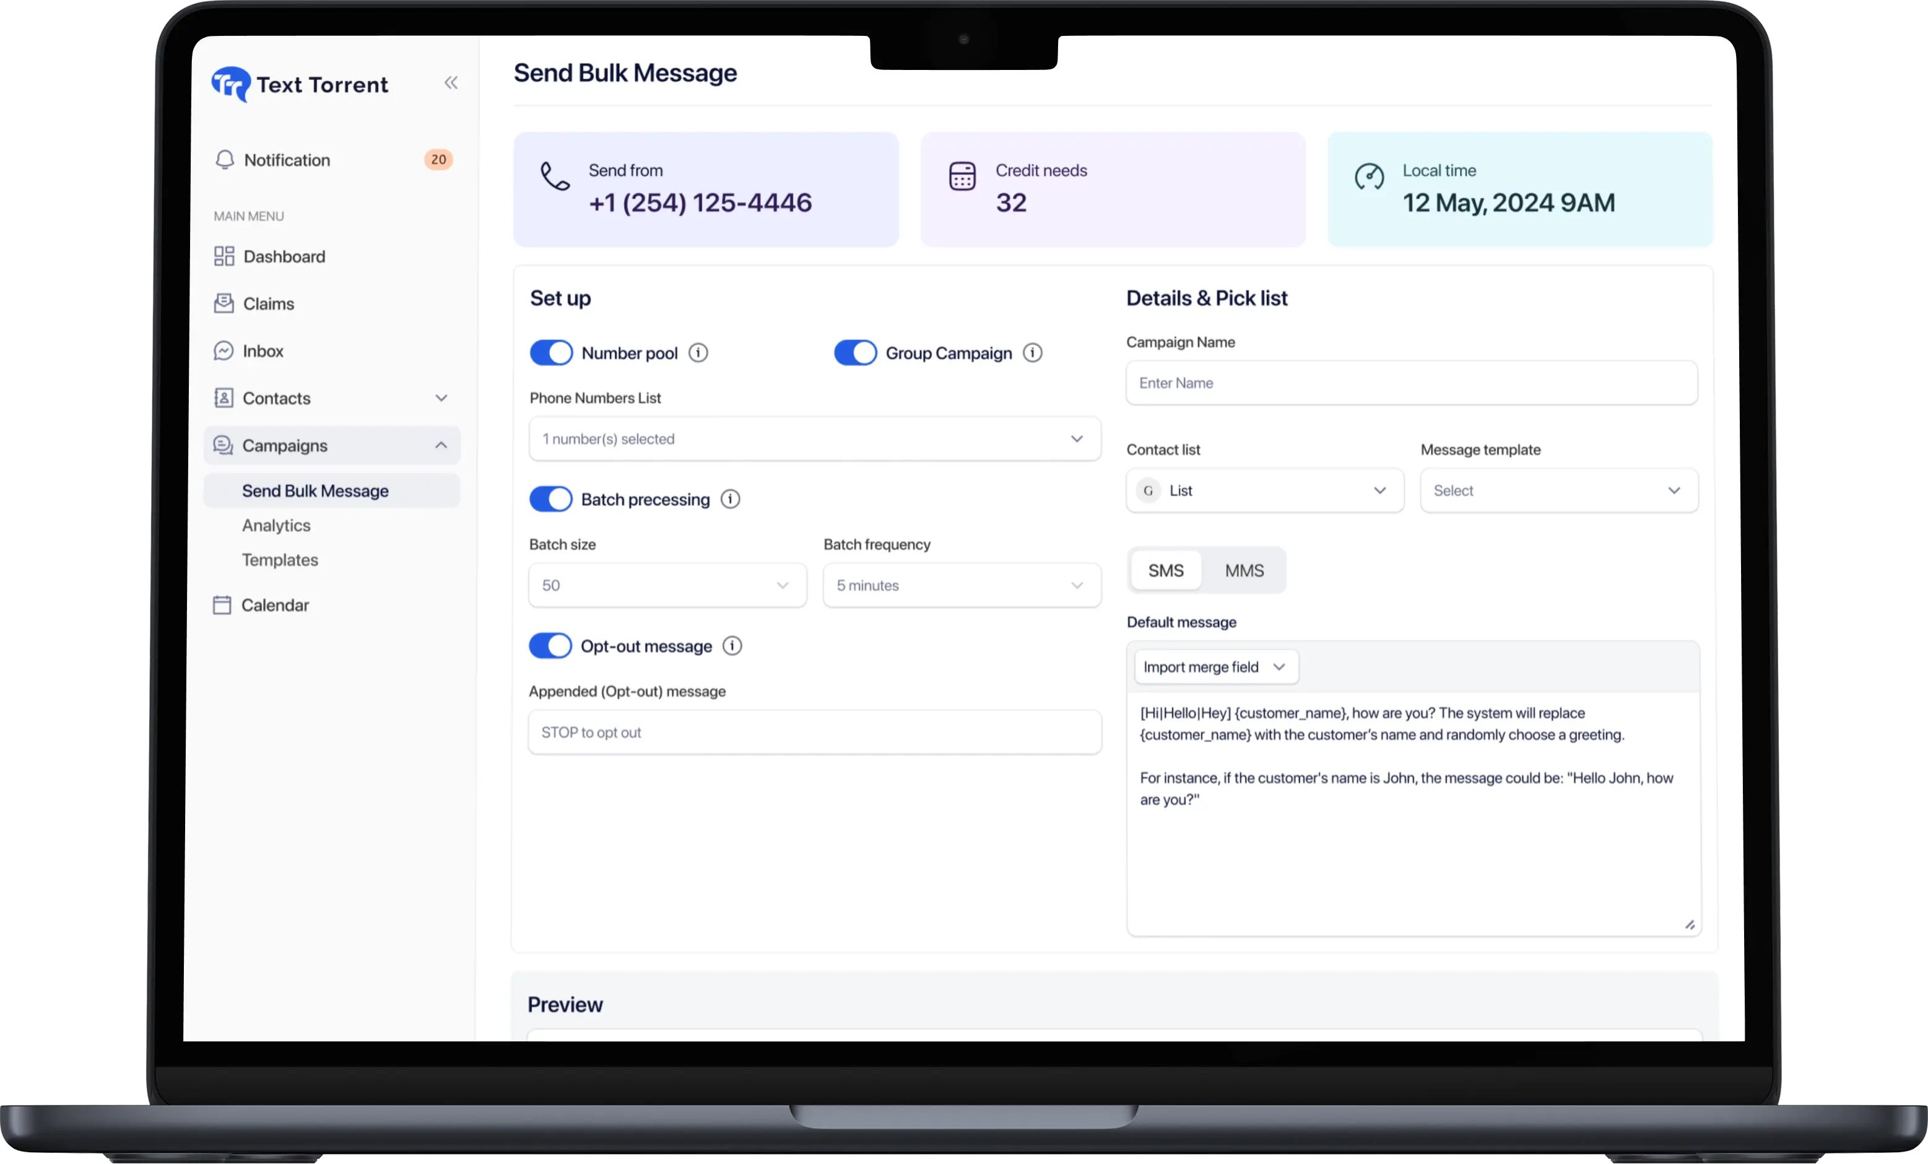
Task: Click info icon beside Opt-out message
Action: (732, 646)
